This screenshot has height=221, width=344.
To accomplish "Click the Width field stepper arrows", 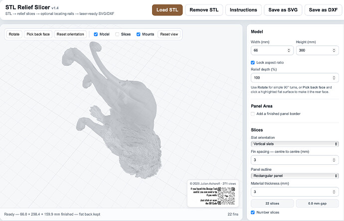I will click(x=289, y=50).
